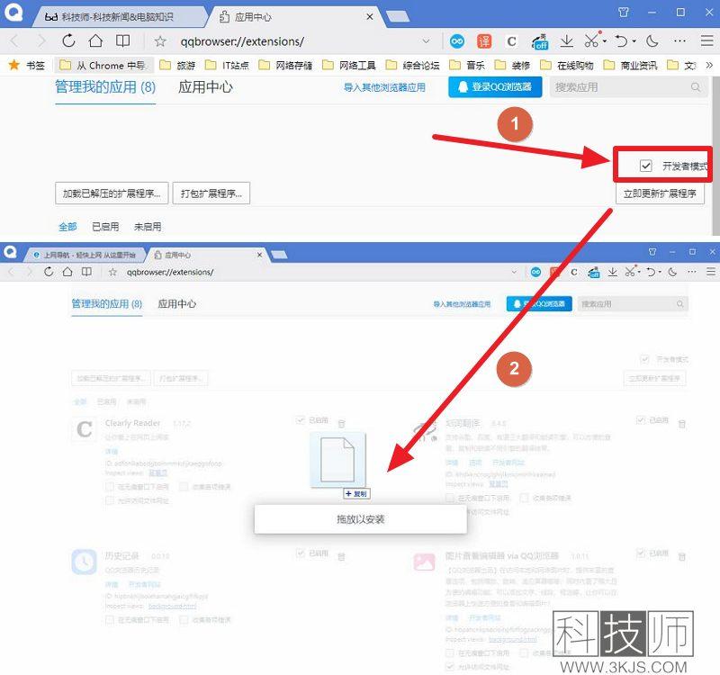This screenshot has width=720, height=675.
Task: Toggle the 开发者模式 checkbox inside the red box
Action: click(645, 166)
